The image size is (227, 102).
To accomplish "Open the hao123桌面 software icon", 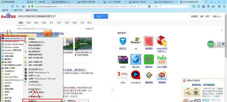I will 162,59.
